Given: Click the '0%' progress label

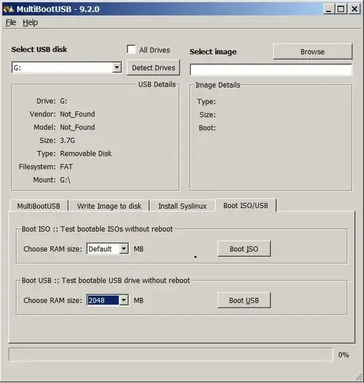Looking at the screenshot, I should tap(344, 355).
